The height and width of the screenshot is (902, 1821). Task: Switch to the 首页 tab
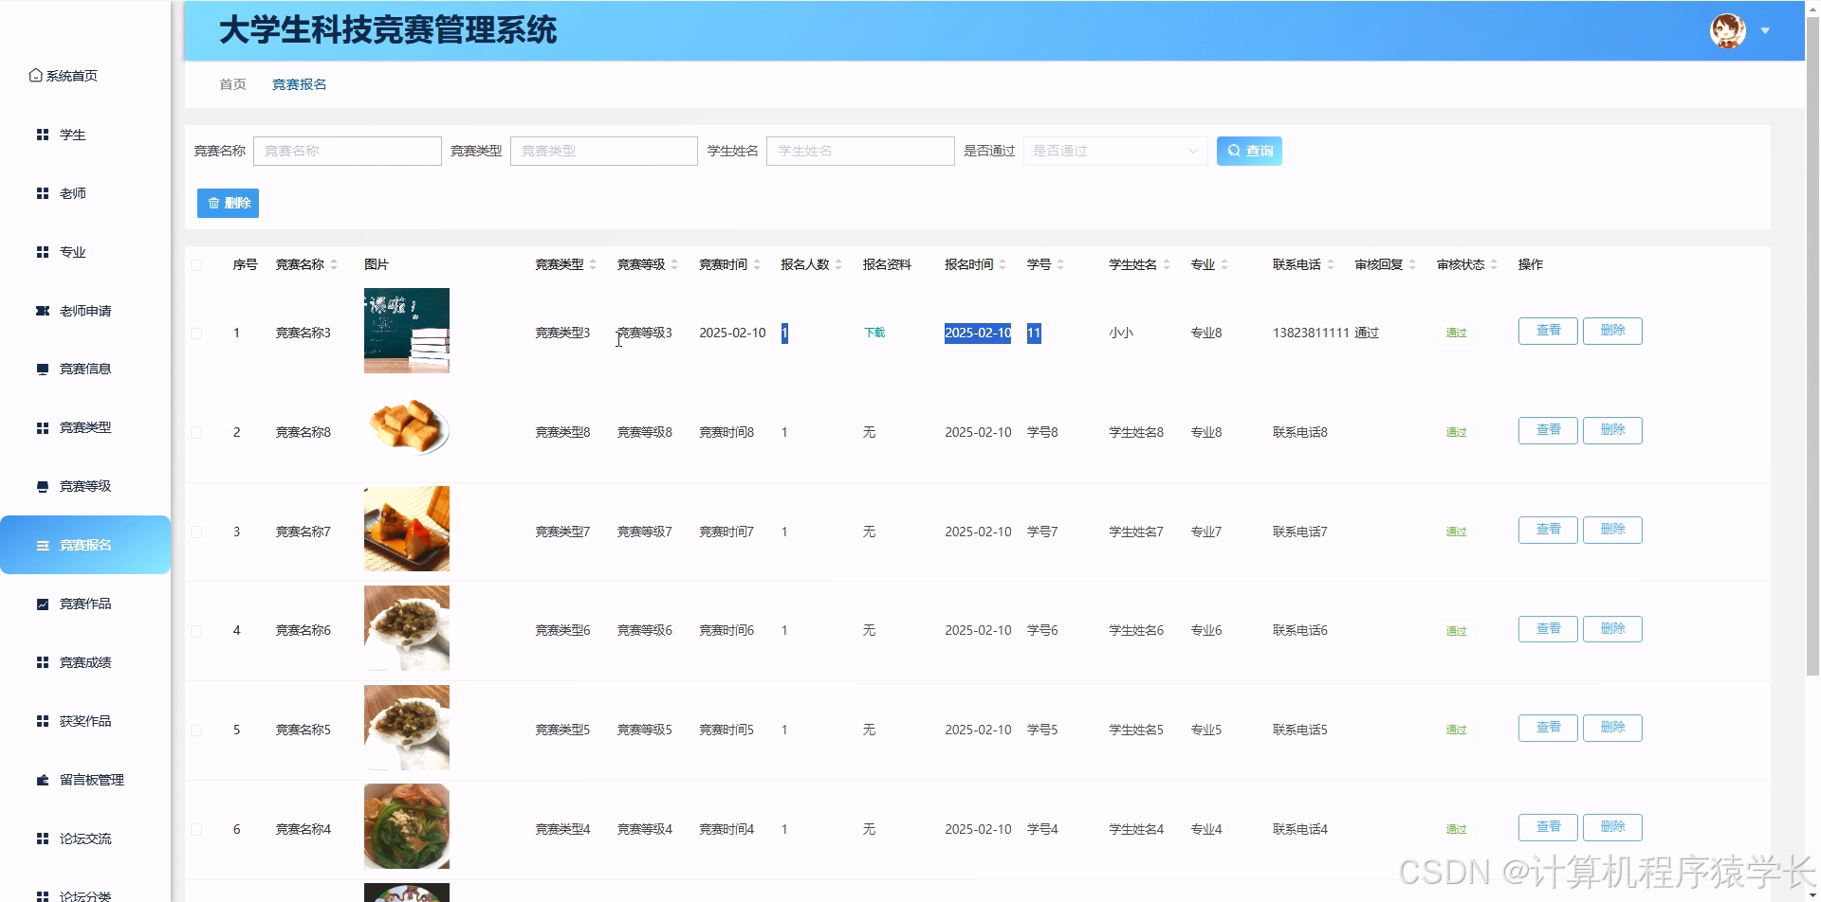point(231,83)
